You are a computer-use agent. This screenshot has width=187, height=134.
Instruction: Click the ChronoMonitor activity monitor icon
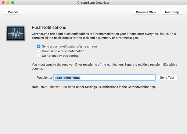click(16, 33)
